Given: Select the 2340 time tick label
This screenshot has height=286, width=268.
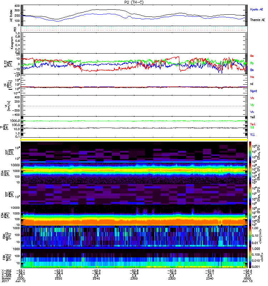Looking at the screenshot, I should pyautogui.click(x=210, y=278).
